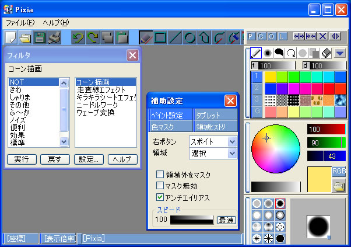Open the ヘルプ(H) menu

tap(56, 23)
